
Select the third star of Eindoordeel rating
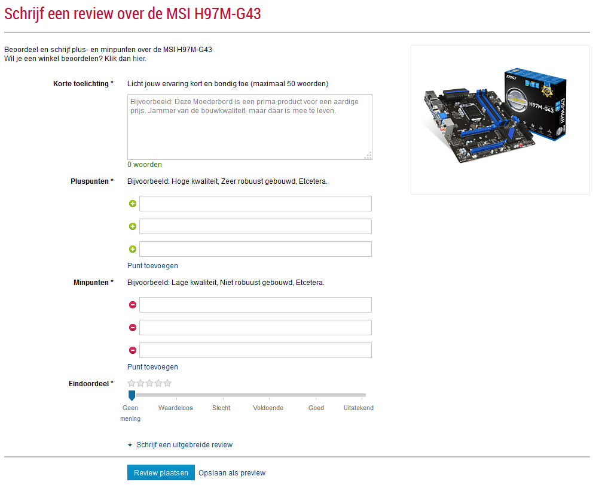(149, 383)
